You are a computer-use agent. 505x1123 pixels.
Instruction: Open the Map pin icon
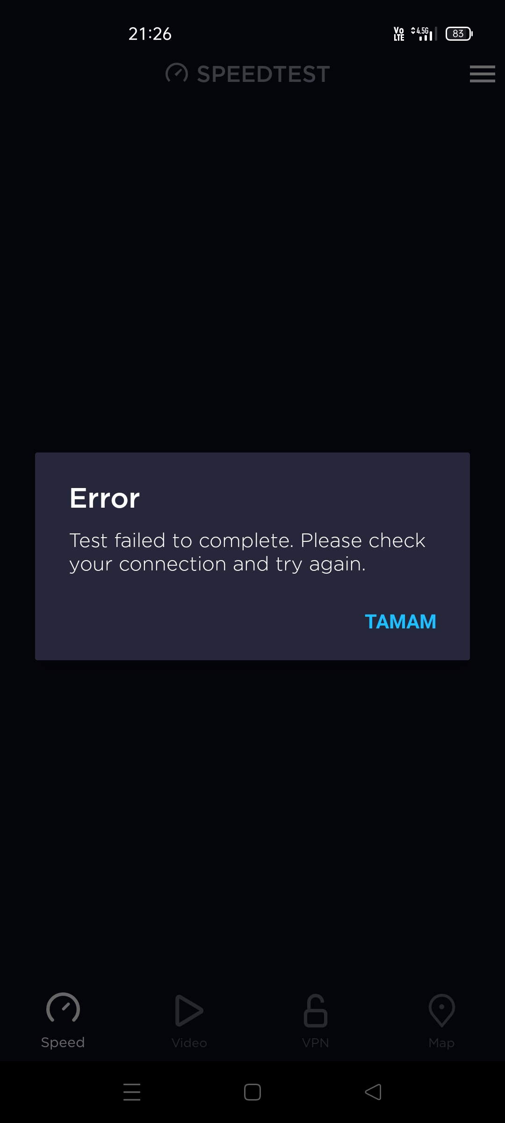click(x=441, y=1011)
